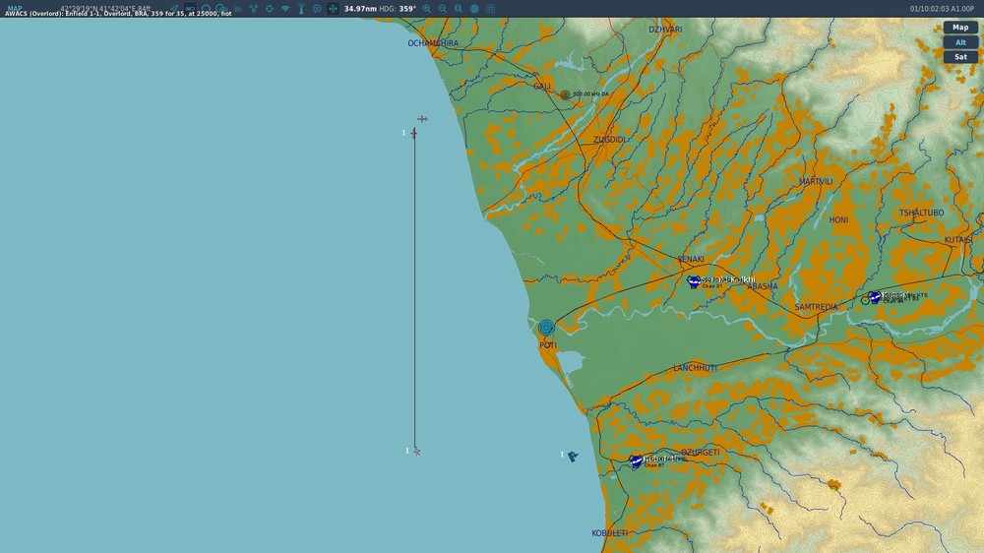Click the MARTVILI town label

click(x=815, y=181)
